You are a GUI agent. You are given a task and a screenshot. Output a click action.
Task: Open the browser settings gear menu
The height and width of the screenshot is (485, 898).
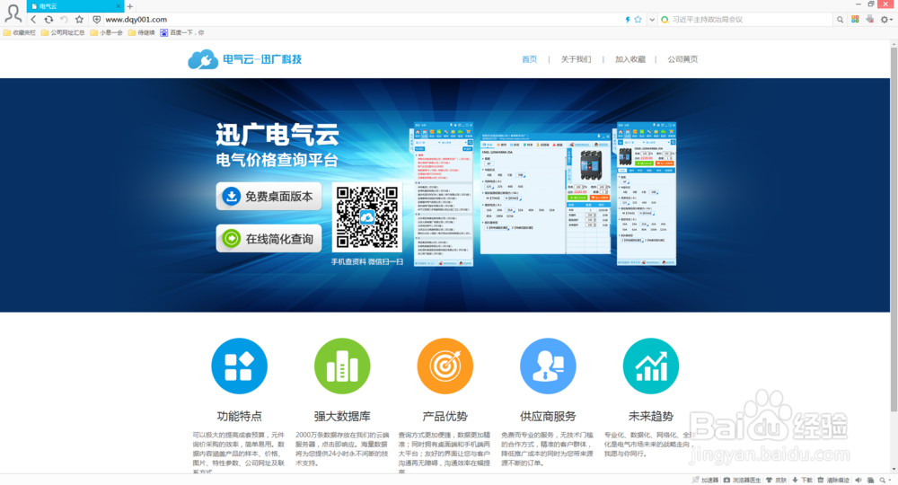pyautogui.click(x=885, y=20)
